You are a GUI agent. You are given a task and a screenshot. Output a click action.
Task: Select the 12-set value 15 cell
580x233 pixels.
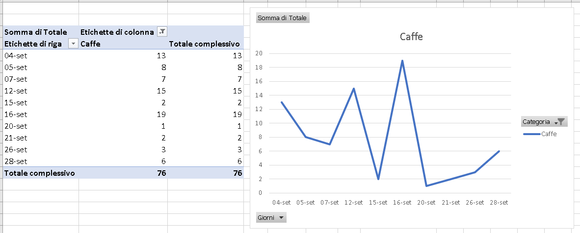tap(123, 91)
